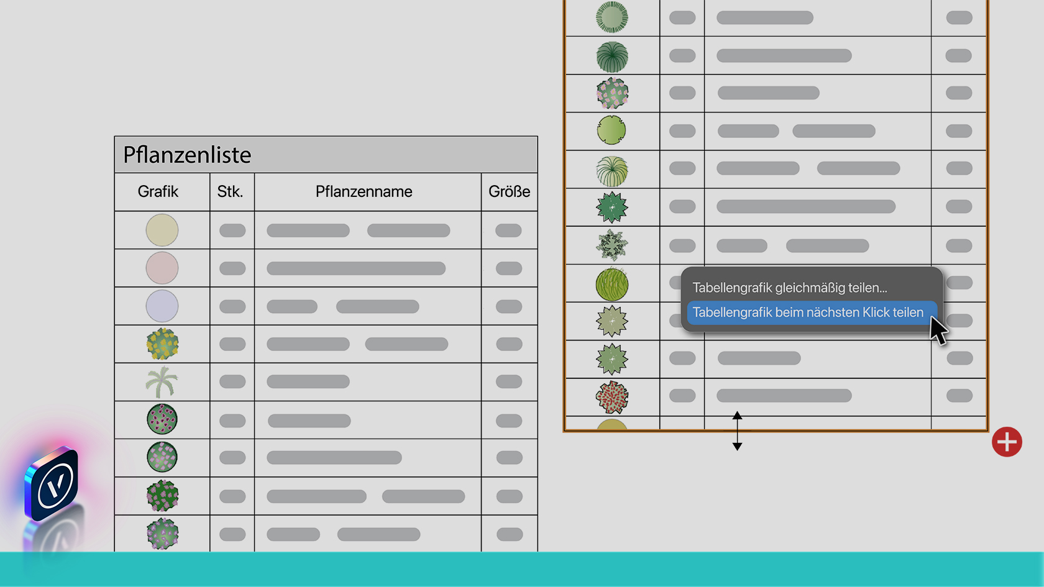Select the 'Größe' column header
The height and width of the screenshot is (587, 1044).
pos(509,192)
